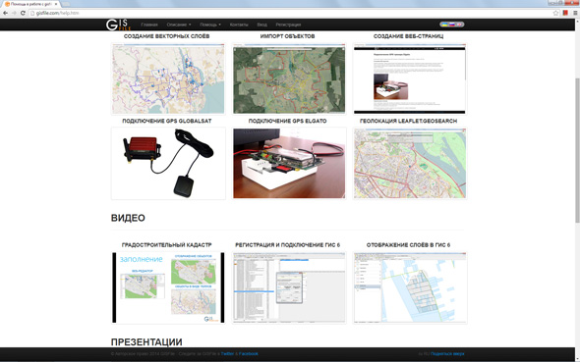Open the Главная menu item
The width and height of the screenshot is (580, 362).
coord(149,25)
